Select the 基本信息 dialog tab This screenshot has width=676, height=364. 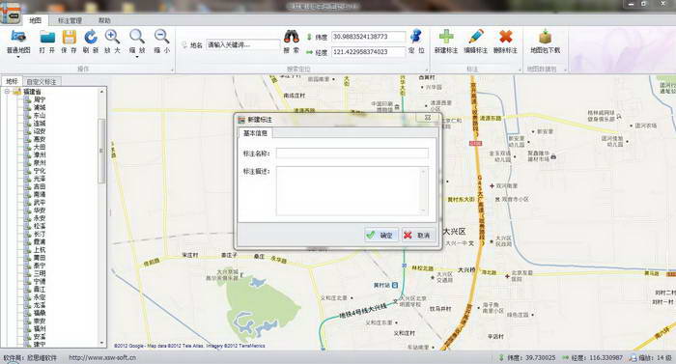pyautogui.click(x=255, y=133)
